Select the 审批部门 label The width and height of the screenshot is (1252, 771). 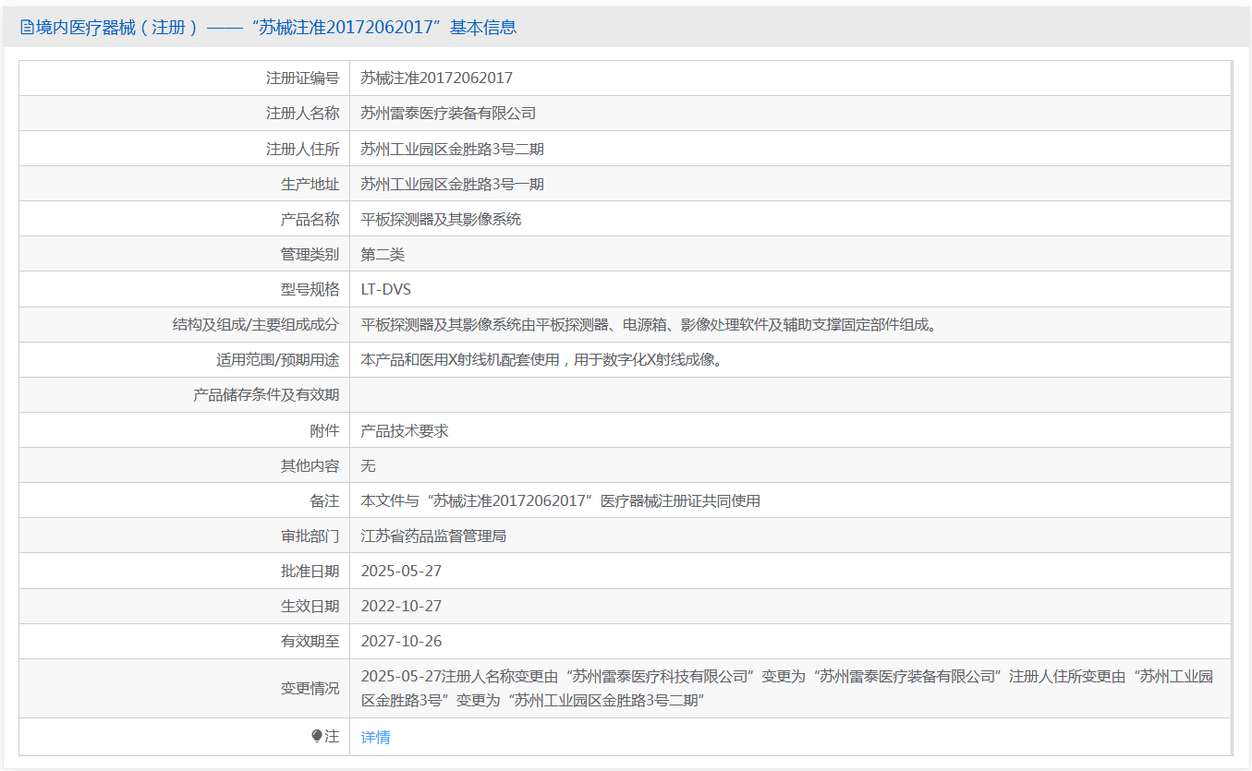(310, 536)
